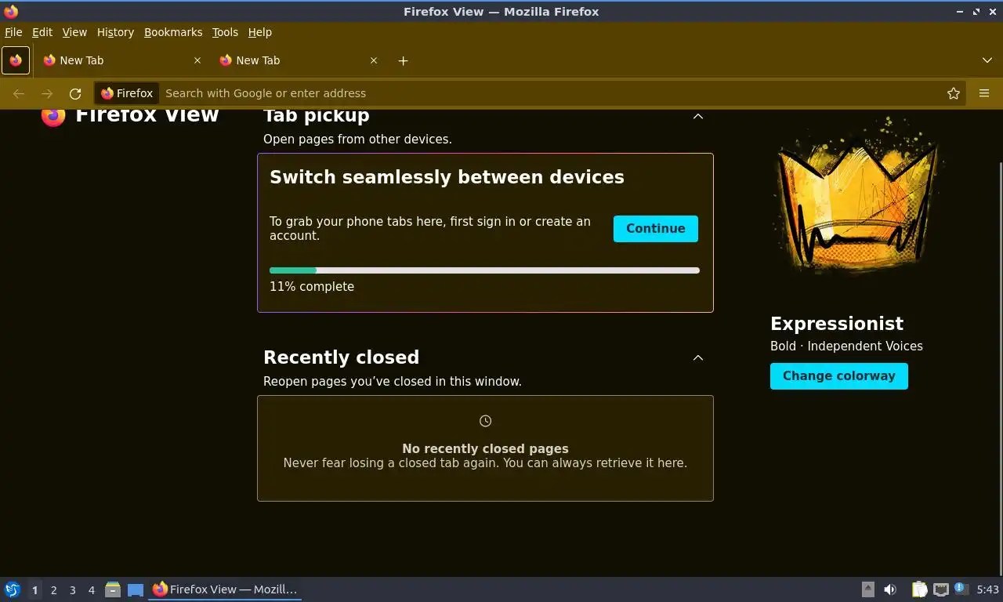Screen dimensions: 1003x602
Task: Click 'Open pages from other devices.' text
Action: [x=357, y=140]
